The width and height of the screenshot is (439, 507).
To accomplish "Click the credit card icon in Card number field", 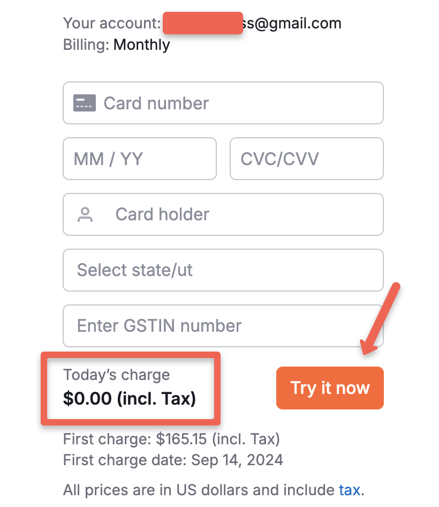I will coord(85,103).
